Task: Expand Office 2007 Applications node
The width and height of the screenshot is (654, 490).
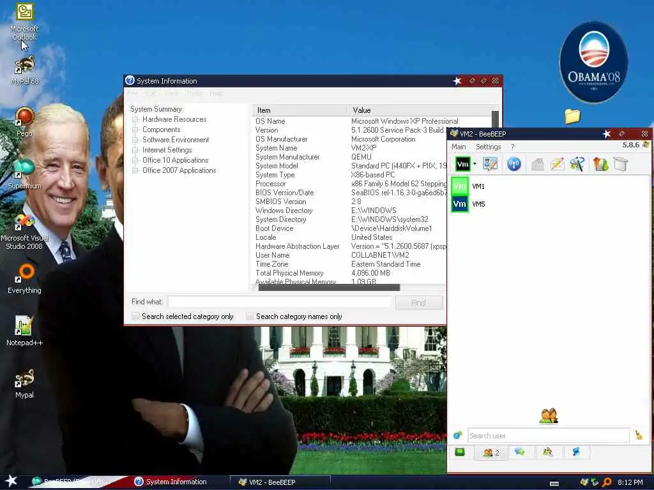Action: point(135,170)
